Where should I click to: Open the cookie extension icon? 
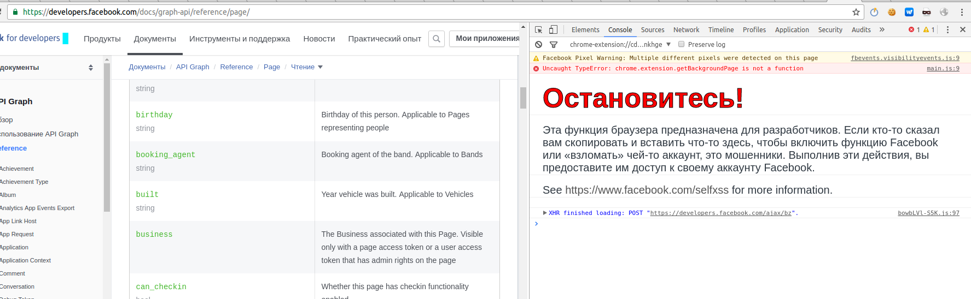pyautogui.click(x=892, y=12)
